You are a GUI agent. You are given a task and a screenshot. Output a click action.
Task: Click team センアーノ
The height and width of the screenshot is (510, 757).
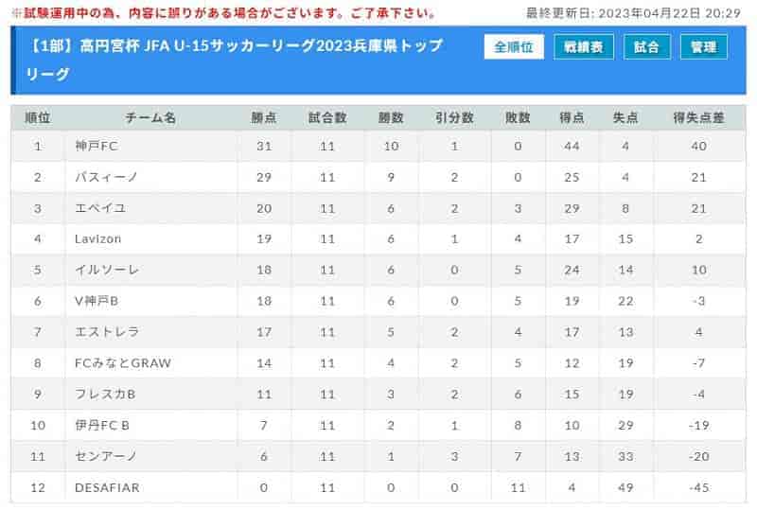click(x=106, y=456)
